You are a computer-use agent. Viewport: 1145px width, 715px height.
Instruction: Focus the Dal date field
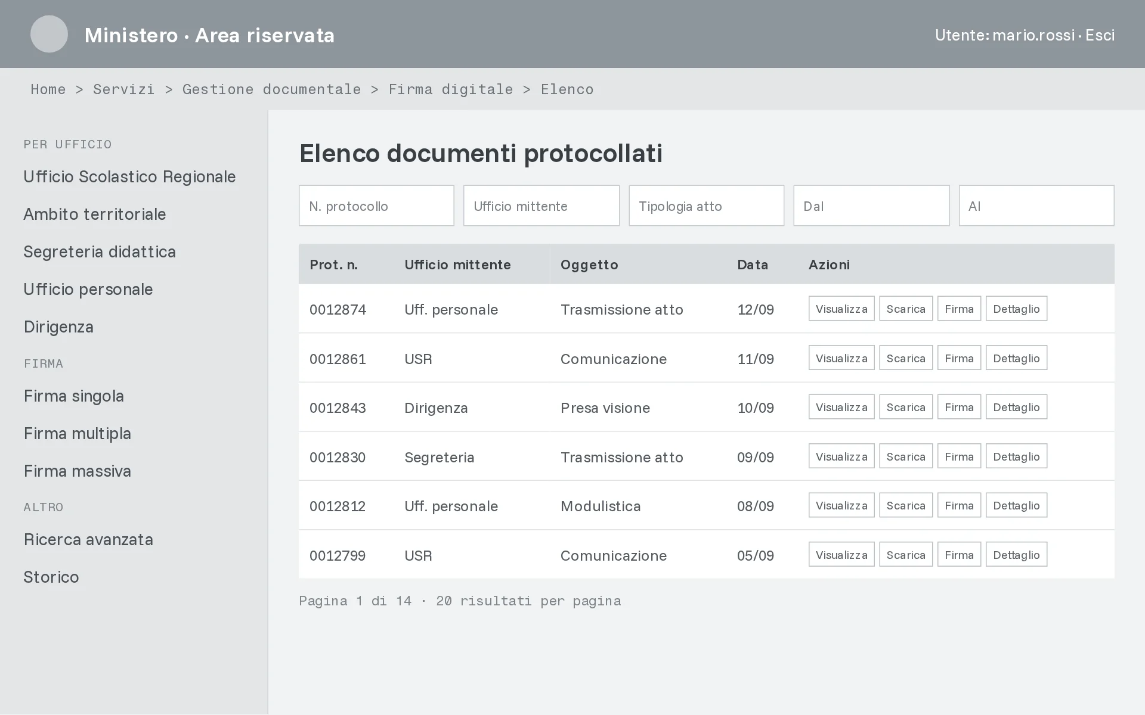pyautogui.click(x=871, y=206)
